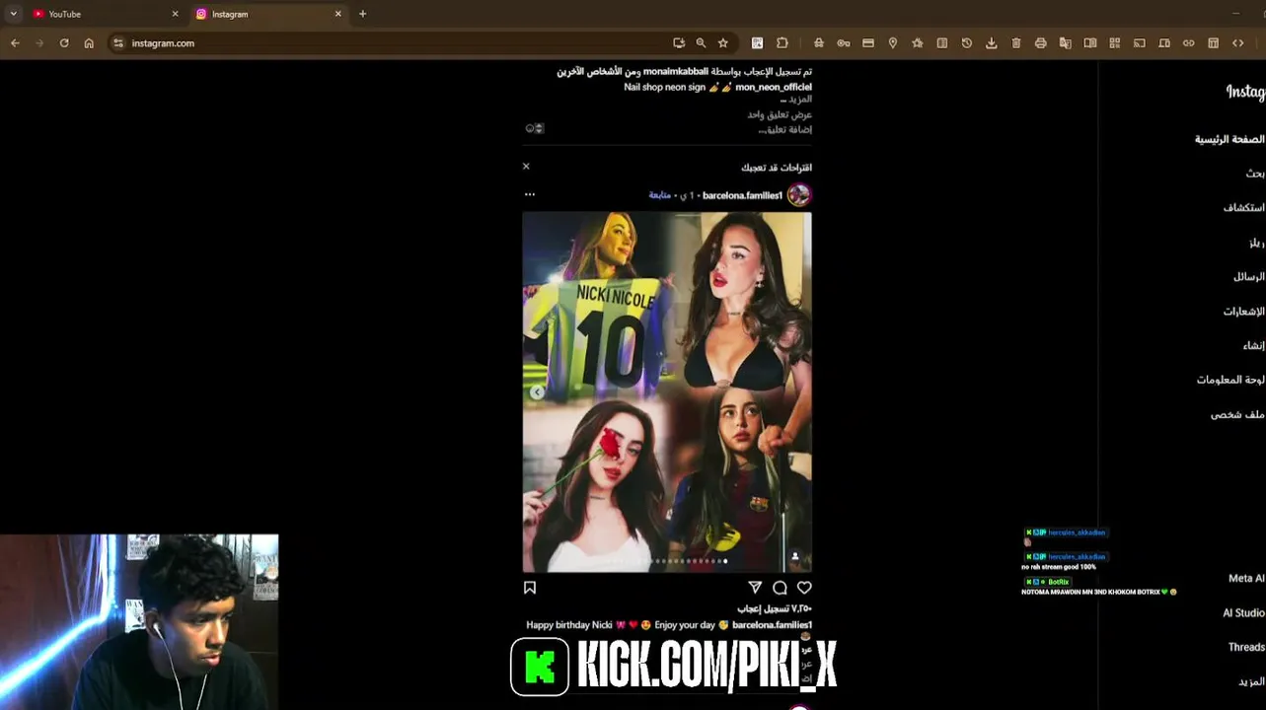The height and width of the screenshot is (710, 1266).
Task: Open Create إنشاء in sidebar
Action: coord(1254,346)
